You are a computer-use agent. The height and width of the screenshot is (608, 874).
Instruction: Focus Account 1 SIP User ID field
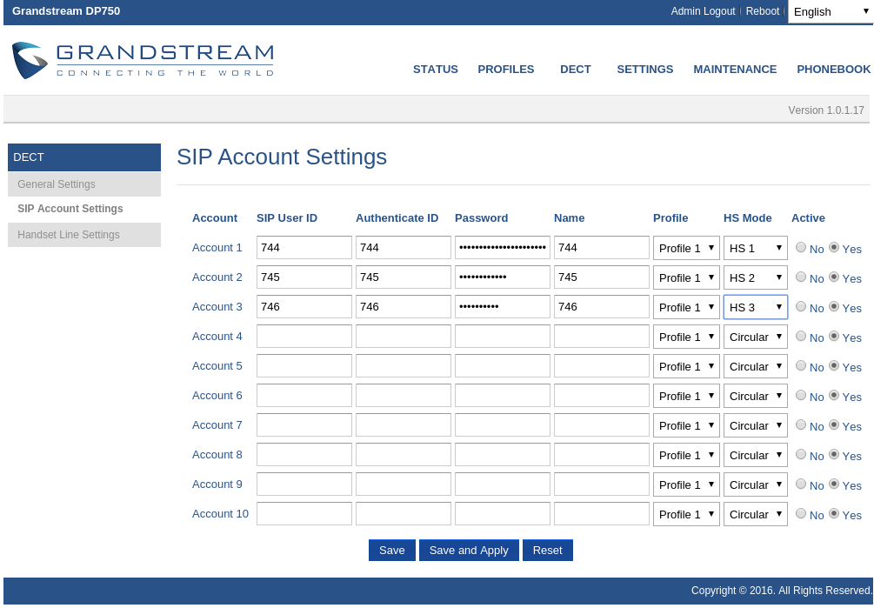[304, 247]
